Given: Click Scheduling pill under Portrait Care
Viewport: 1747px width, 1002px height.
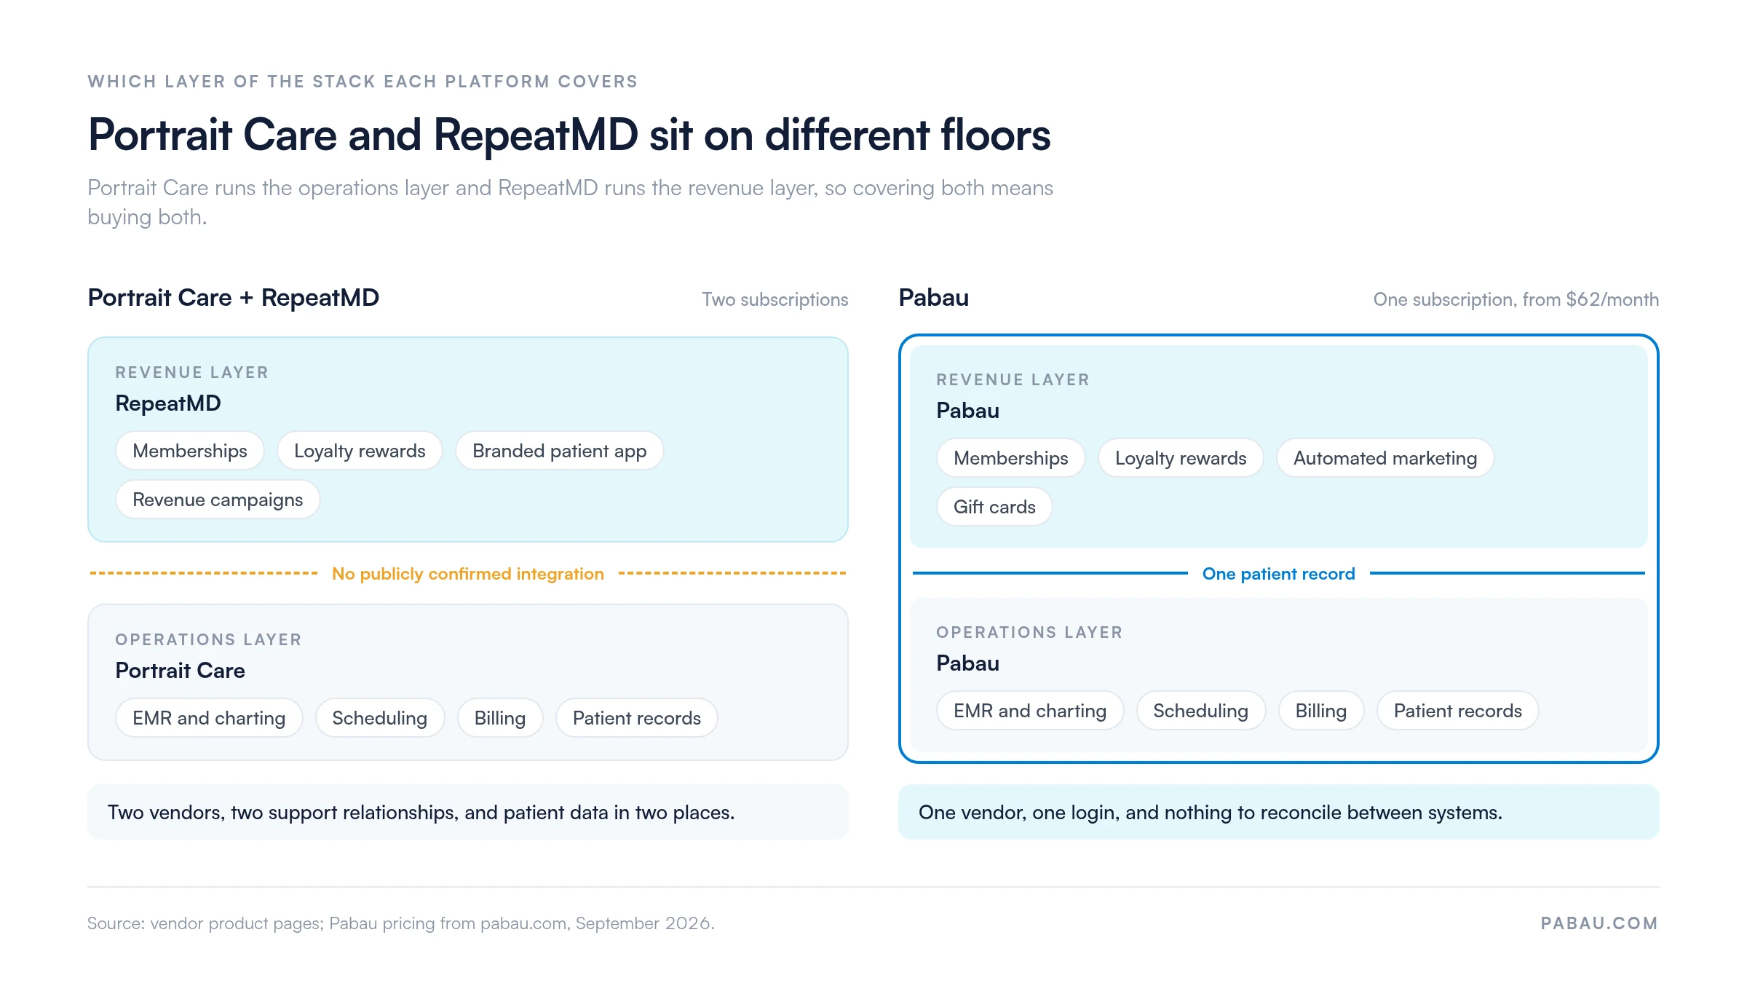Looking at the screenshot, I should coord(379,718).
